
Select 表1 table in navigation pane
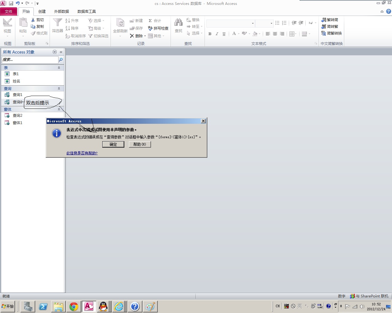coord(32,74)
